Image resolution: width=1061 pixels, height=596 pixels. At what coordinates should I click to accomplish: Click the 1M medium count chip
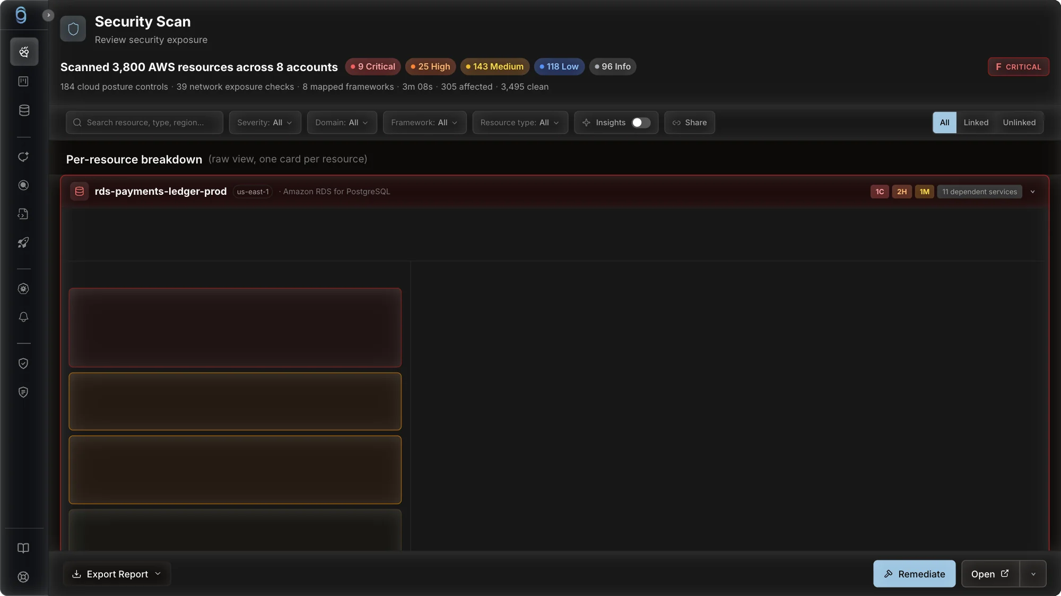924,192
